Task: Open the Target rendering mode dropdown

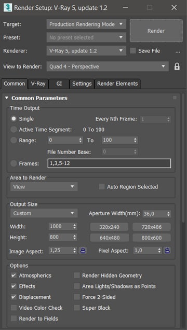Action: click(86, 24)
